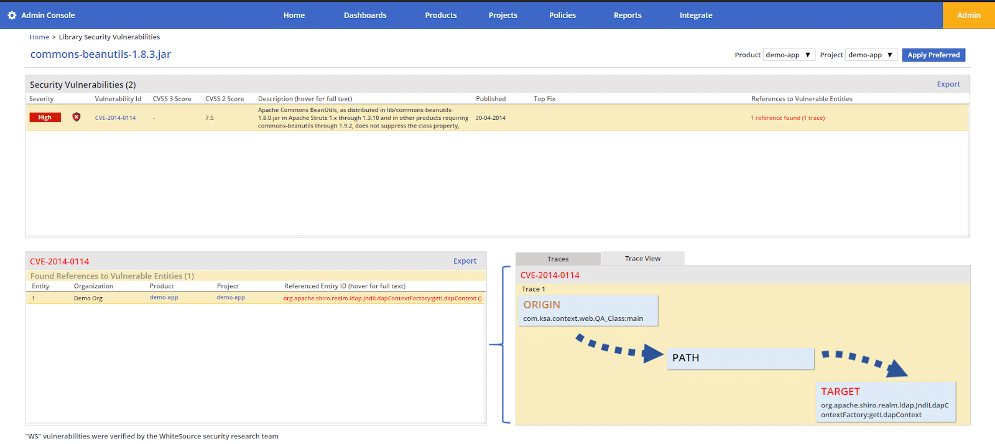Open the demo-app Product link in the references row
This screenshot has height=444, width=995.
click(164, 298)
